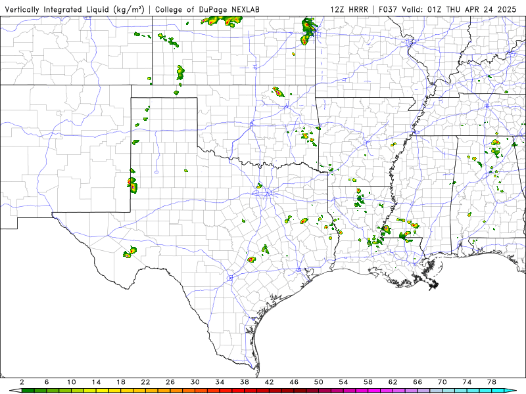Select the red swatch under value 38
526x394 pixels.
click(251, 391)
